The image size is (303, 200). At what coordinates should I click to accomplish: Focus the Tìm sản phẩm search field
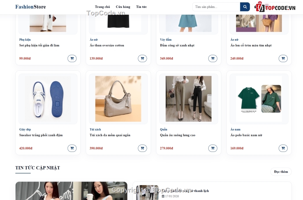(x=216, y=7)
